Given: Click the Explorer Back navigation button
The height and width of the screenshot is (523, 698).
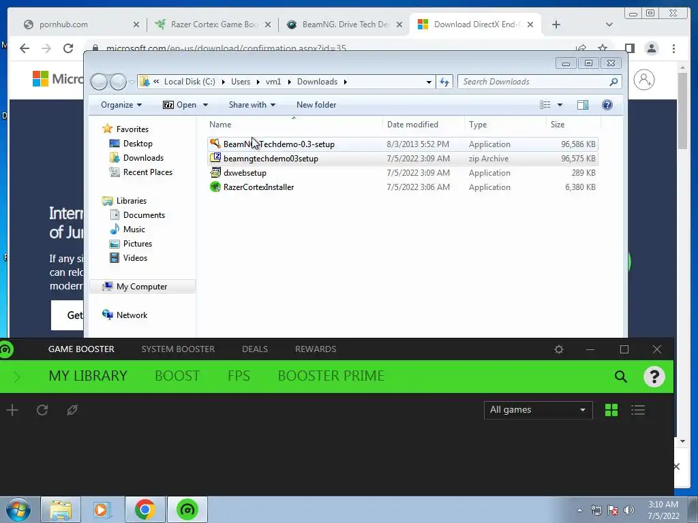Looking at the screenshot, I should pos(99,82).
